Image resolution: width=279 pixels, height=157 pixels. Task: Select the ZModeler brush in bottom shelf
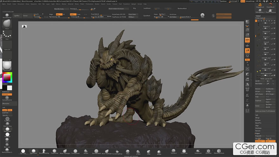(208, 152)
